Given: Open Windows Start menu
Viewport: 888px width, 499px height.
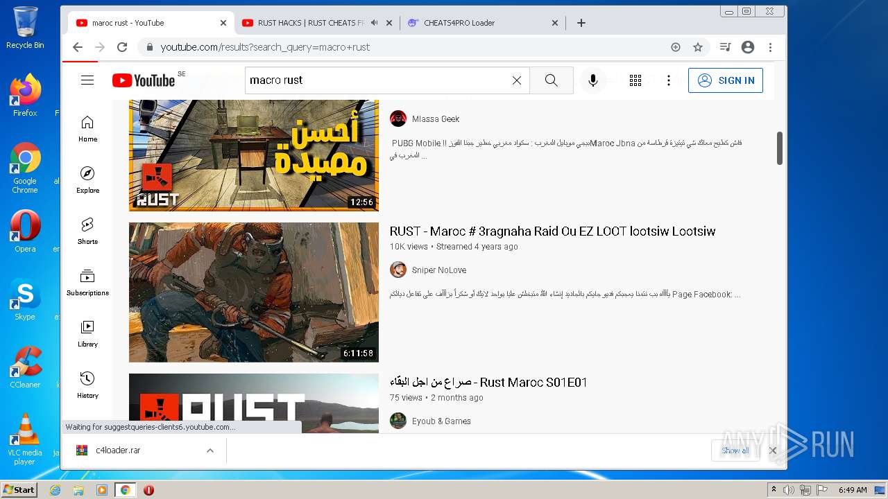Looking at the screenshot, I should 19,490.
